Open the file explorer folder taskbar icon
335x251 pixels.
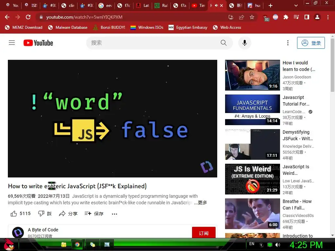[x=64, y=244]
